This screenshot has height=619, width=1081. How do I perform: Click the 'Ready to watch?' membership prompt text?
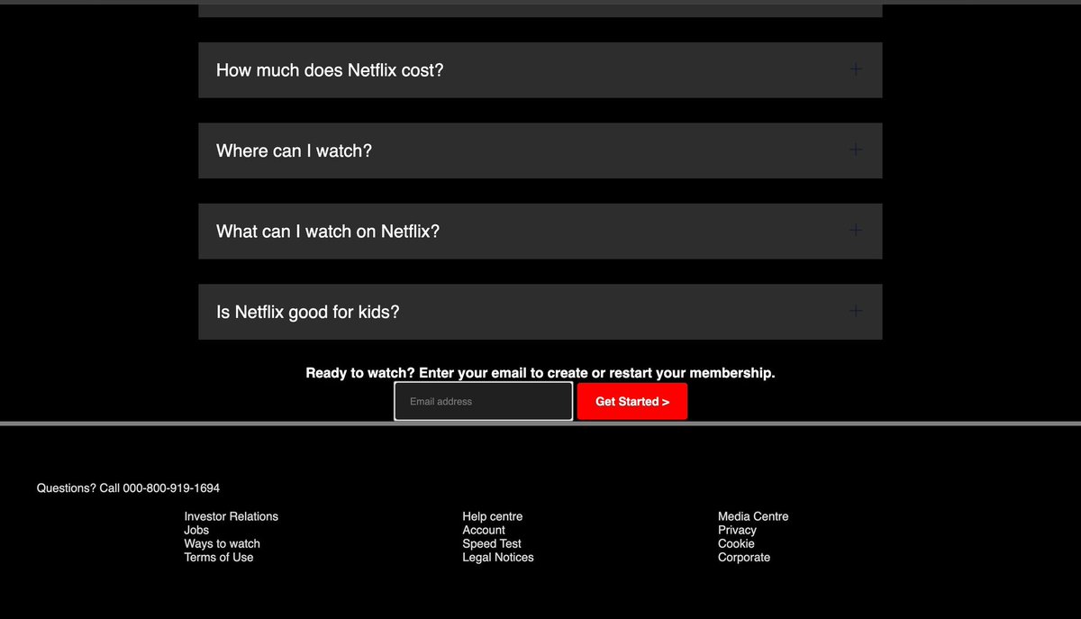540,372
